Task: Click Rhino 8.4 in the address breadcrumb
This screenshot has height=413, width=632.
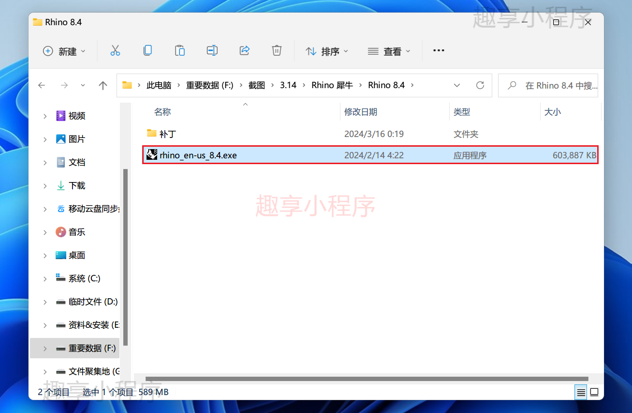Action: point(386,85)
